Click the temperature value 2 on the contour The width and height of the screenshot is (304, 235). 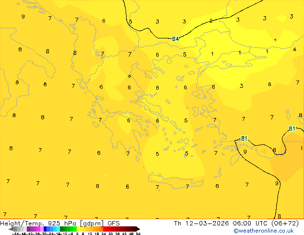point(211,21)
